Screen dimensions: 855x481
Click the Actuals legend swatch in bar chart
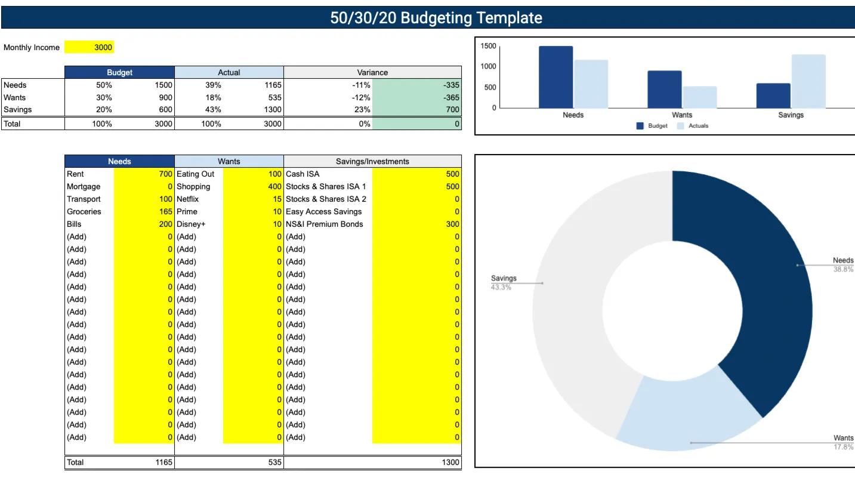click(681, 126)
